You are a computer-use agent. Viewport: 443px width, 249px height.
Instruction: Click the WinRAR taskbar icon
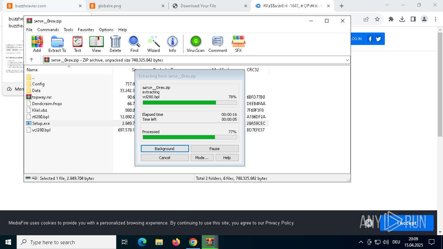[x=210, y=242]
